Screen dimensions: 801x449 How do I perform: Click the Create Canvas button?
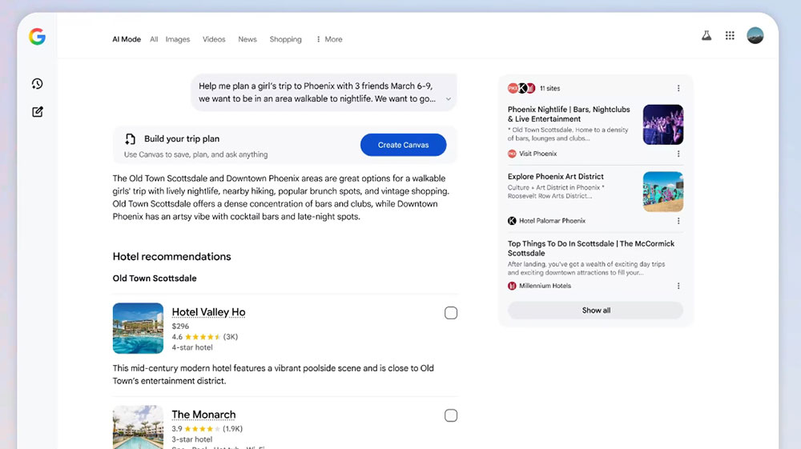click(x=403, y=145)
